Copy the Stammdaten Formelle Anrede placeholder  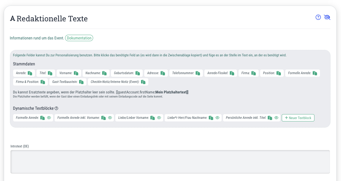[x=315, y=73]
